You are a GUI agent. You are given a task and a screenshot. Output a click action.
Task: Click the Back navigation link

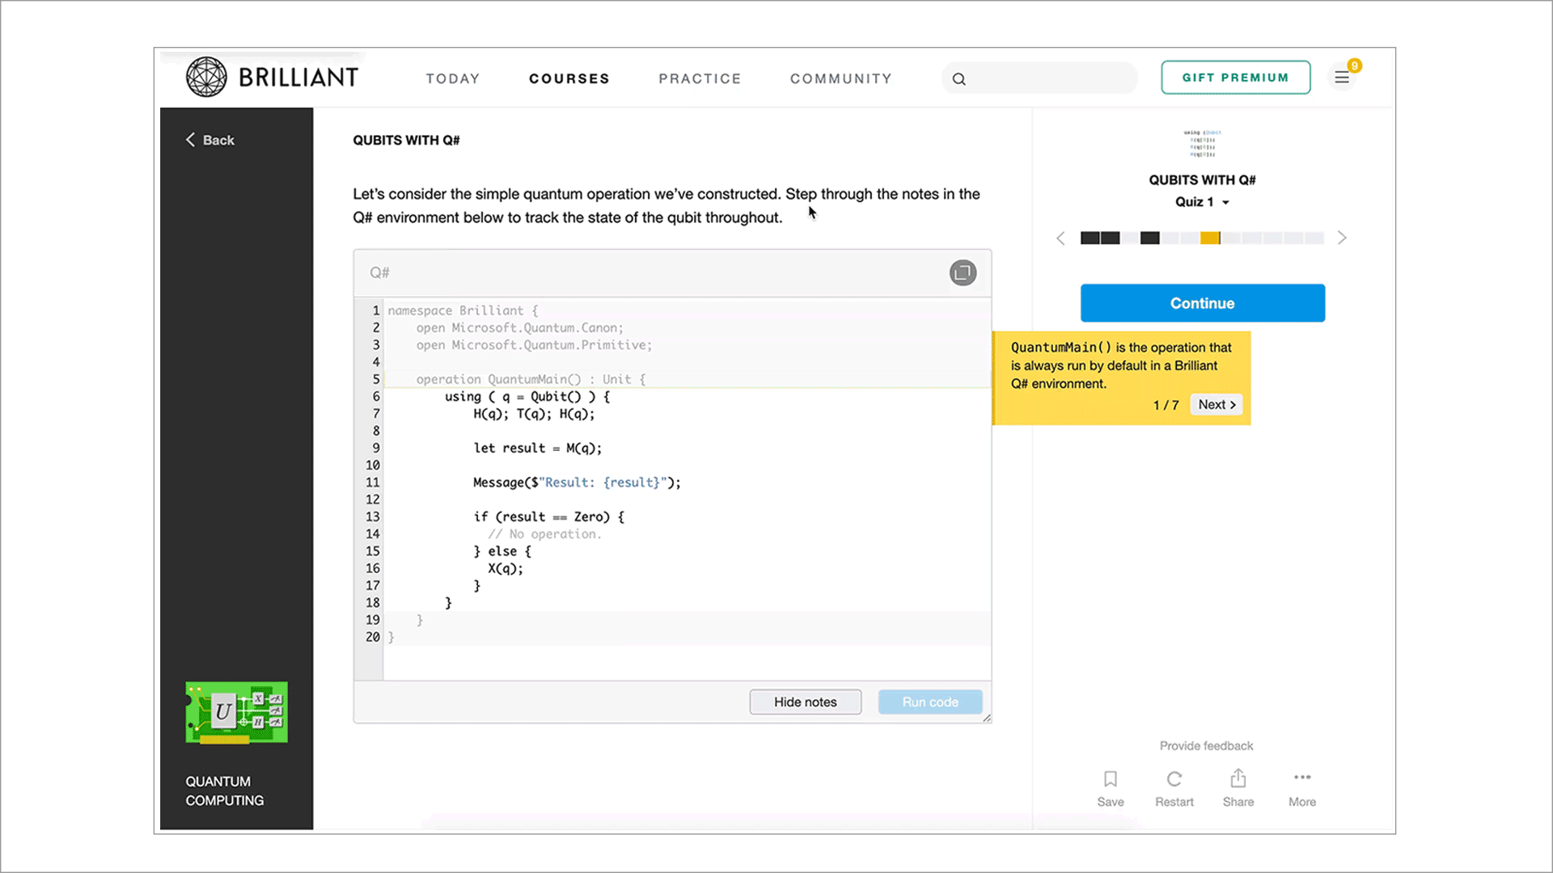click(210, 140)
